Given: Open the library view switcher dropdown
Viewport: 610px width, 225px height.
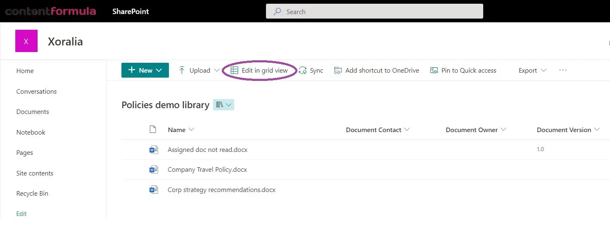Looking at the screenshot, I should (223, 105).
